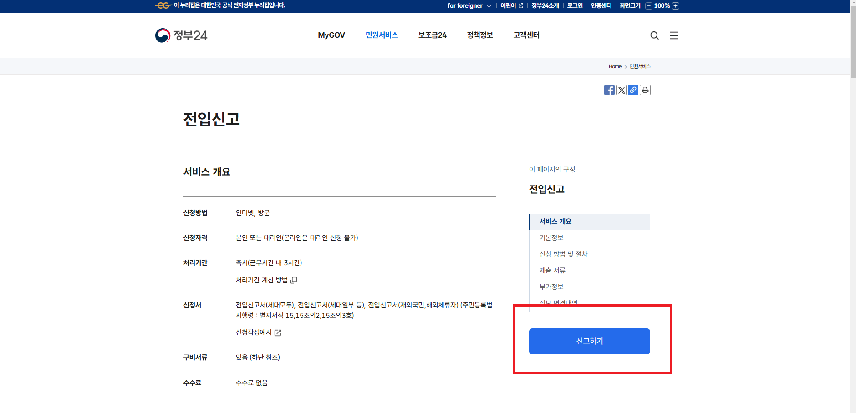Share the page on X (Twitter)
The image size is (856, 413).
[x=622, y=90]
